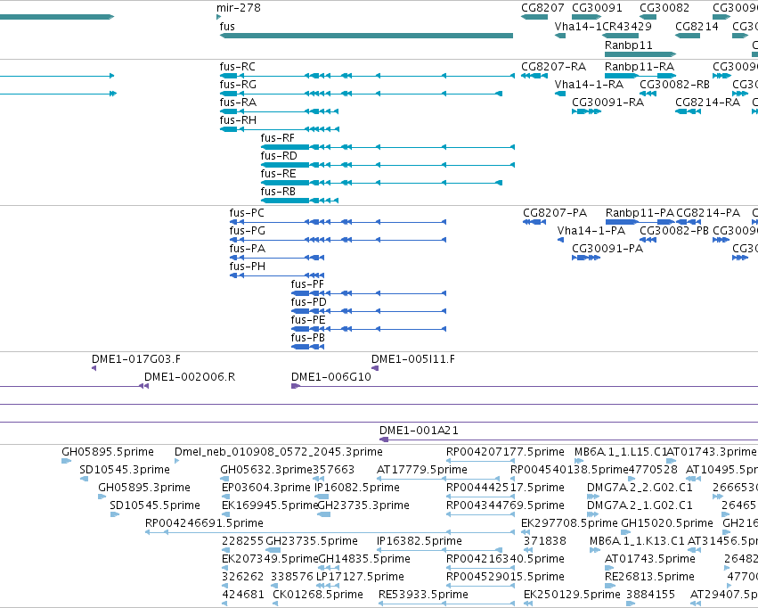Click the DME1-005I11.F clone label
This screenshot has height=608, width=758.
click(412, 359)
